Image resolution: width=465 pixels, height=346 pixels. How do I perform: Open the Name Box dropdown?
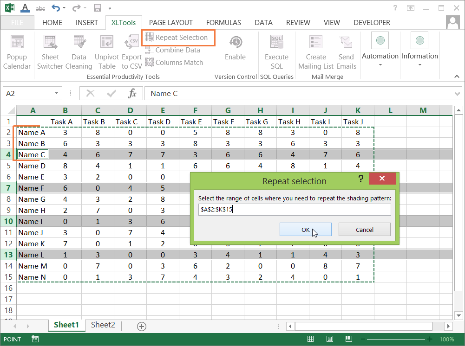click(x=57, y=93)
